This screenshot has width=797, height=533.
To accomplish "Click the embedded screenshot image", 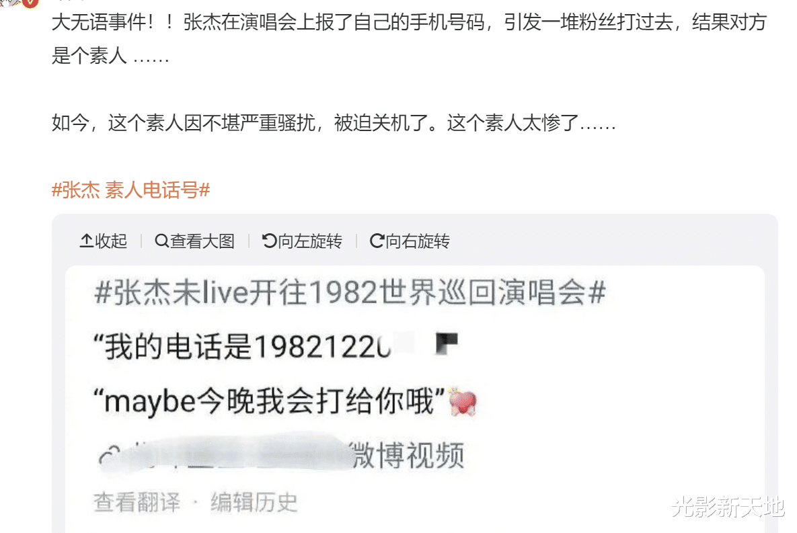I will (415, 399).
